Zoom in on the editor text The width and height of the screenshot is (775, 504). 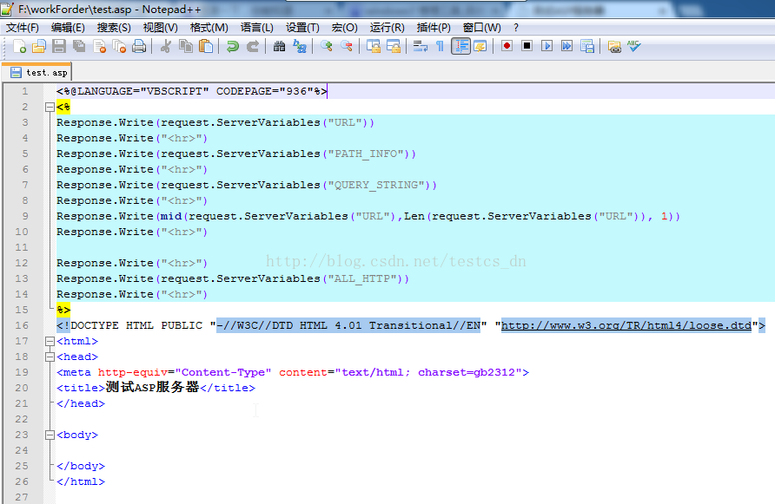point(326,46)
